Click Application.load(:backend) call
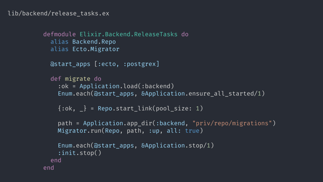The width and height of the screenshot is (323, 182). point(127,86)
